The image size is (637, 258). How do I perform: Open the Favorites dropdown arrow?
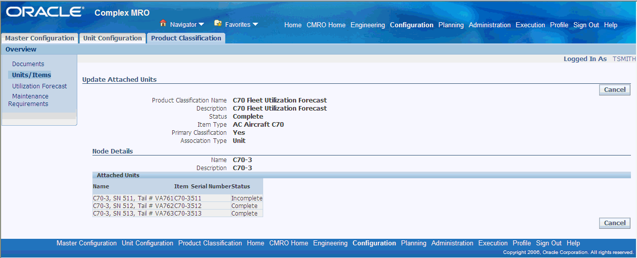[255, 24]
